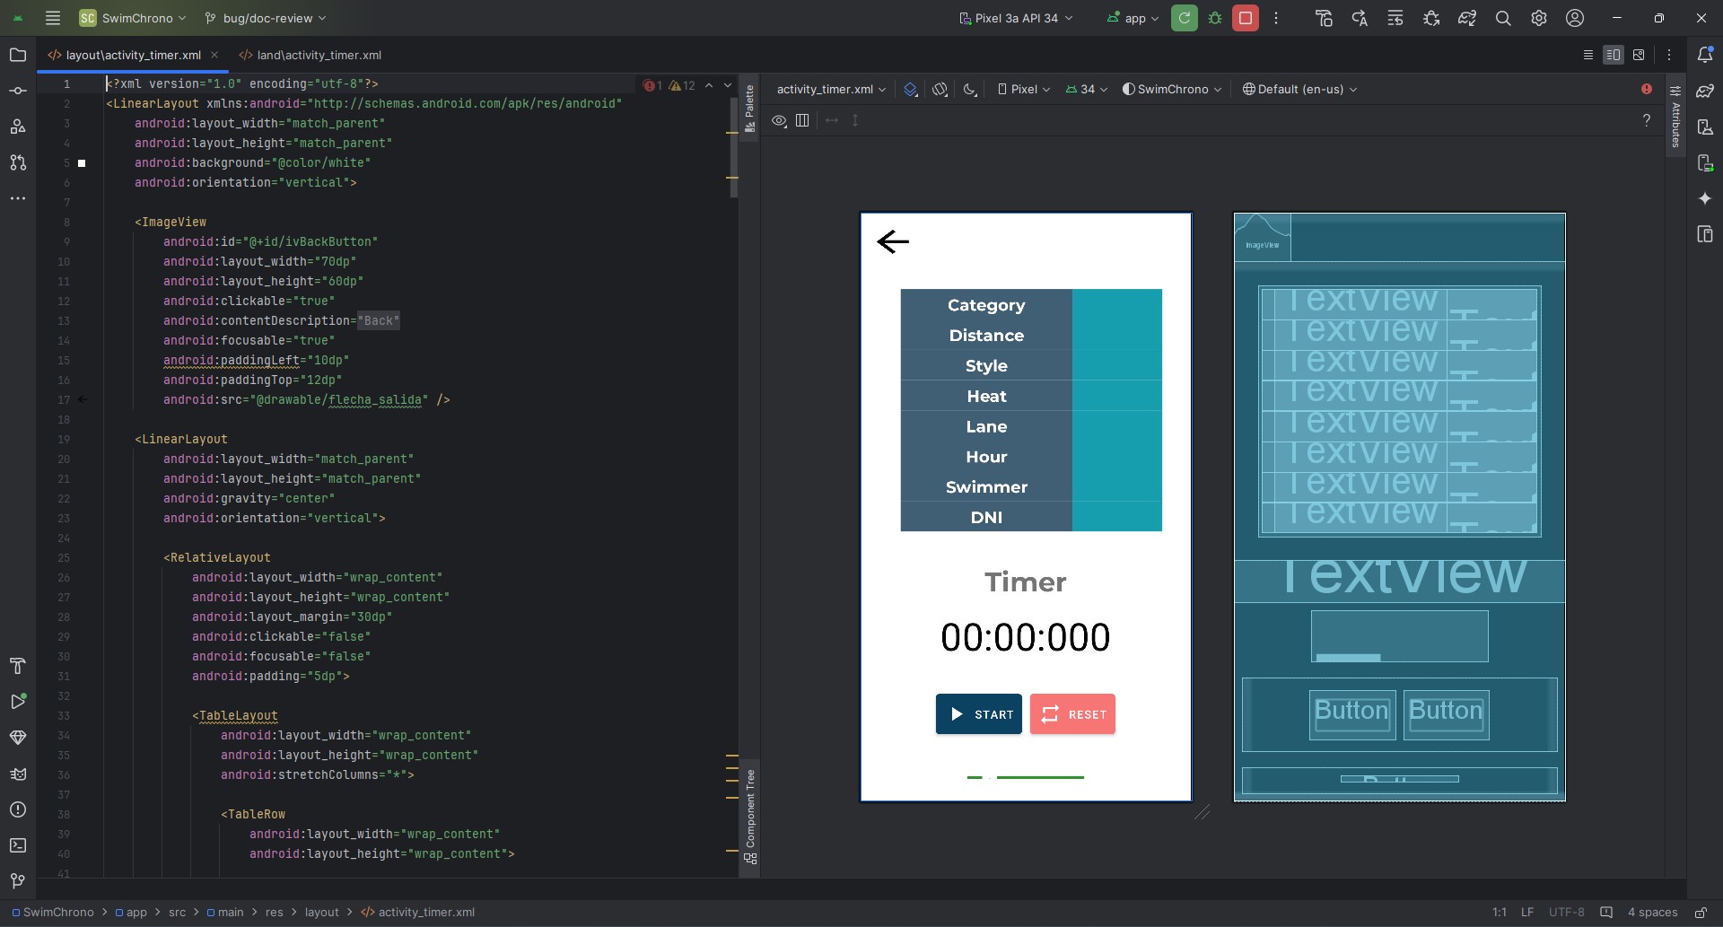Open the activity_timer.xml layout variant dropdown

click(x=831, y=89)
